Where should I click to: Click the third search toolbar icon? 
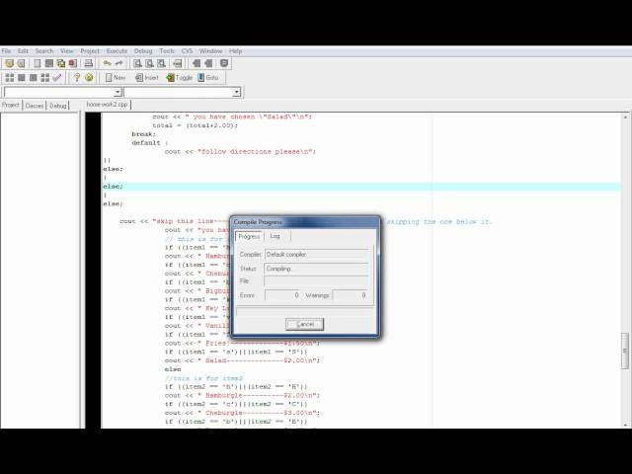click(161, 63)
